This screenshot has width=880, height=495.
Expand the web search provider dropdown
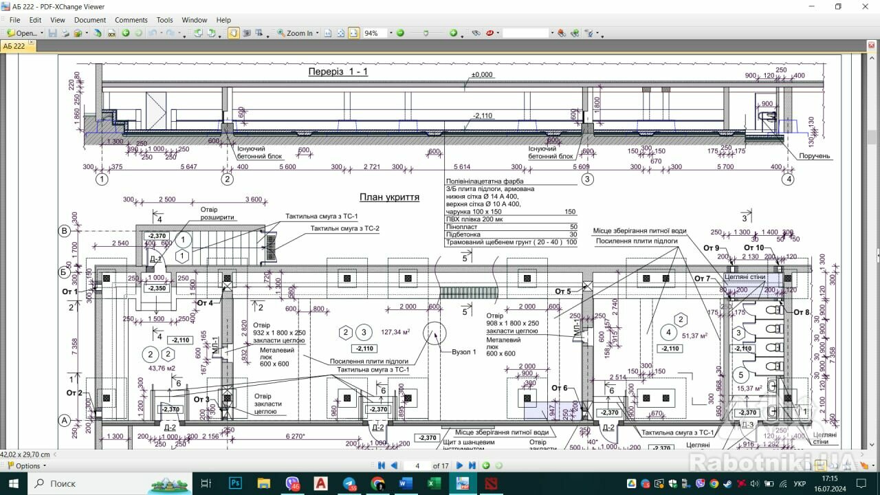[x=498, y=33]
